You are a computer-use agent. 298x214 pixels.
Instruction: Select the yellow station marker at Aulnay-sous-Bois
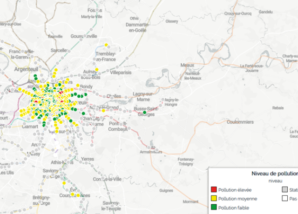pos(97,70)
